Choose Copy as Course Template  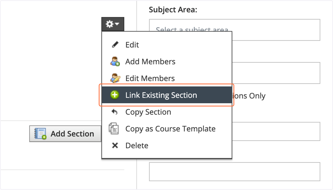167,129
